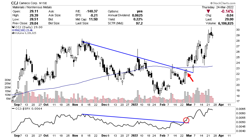Image resolution: width=250 pixels, height=138 pixels.
Task: Click the Cameco Corp. company name
Action: [x=29, y=3]
